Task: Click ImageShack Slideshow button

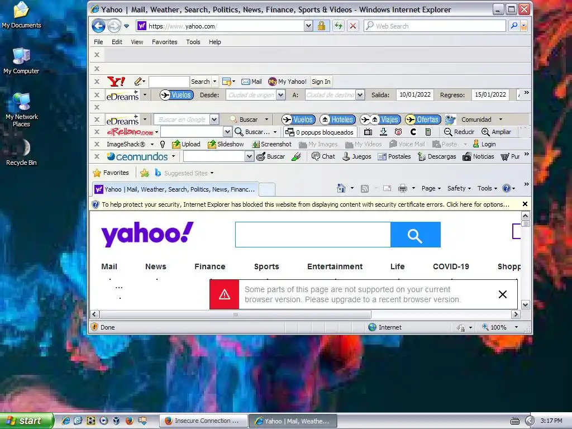Action: point(226,144)
